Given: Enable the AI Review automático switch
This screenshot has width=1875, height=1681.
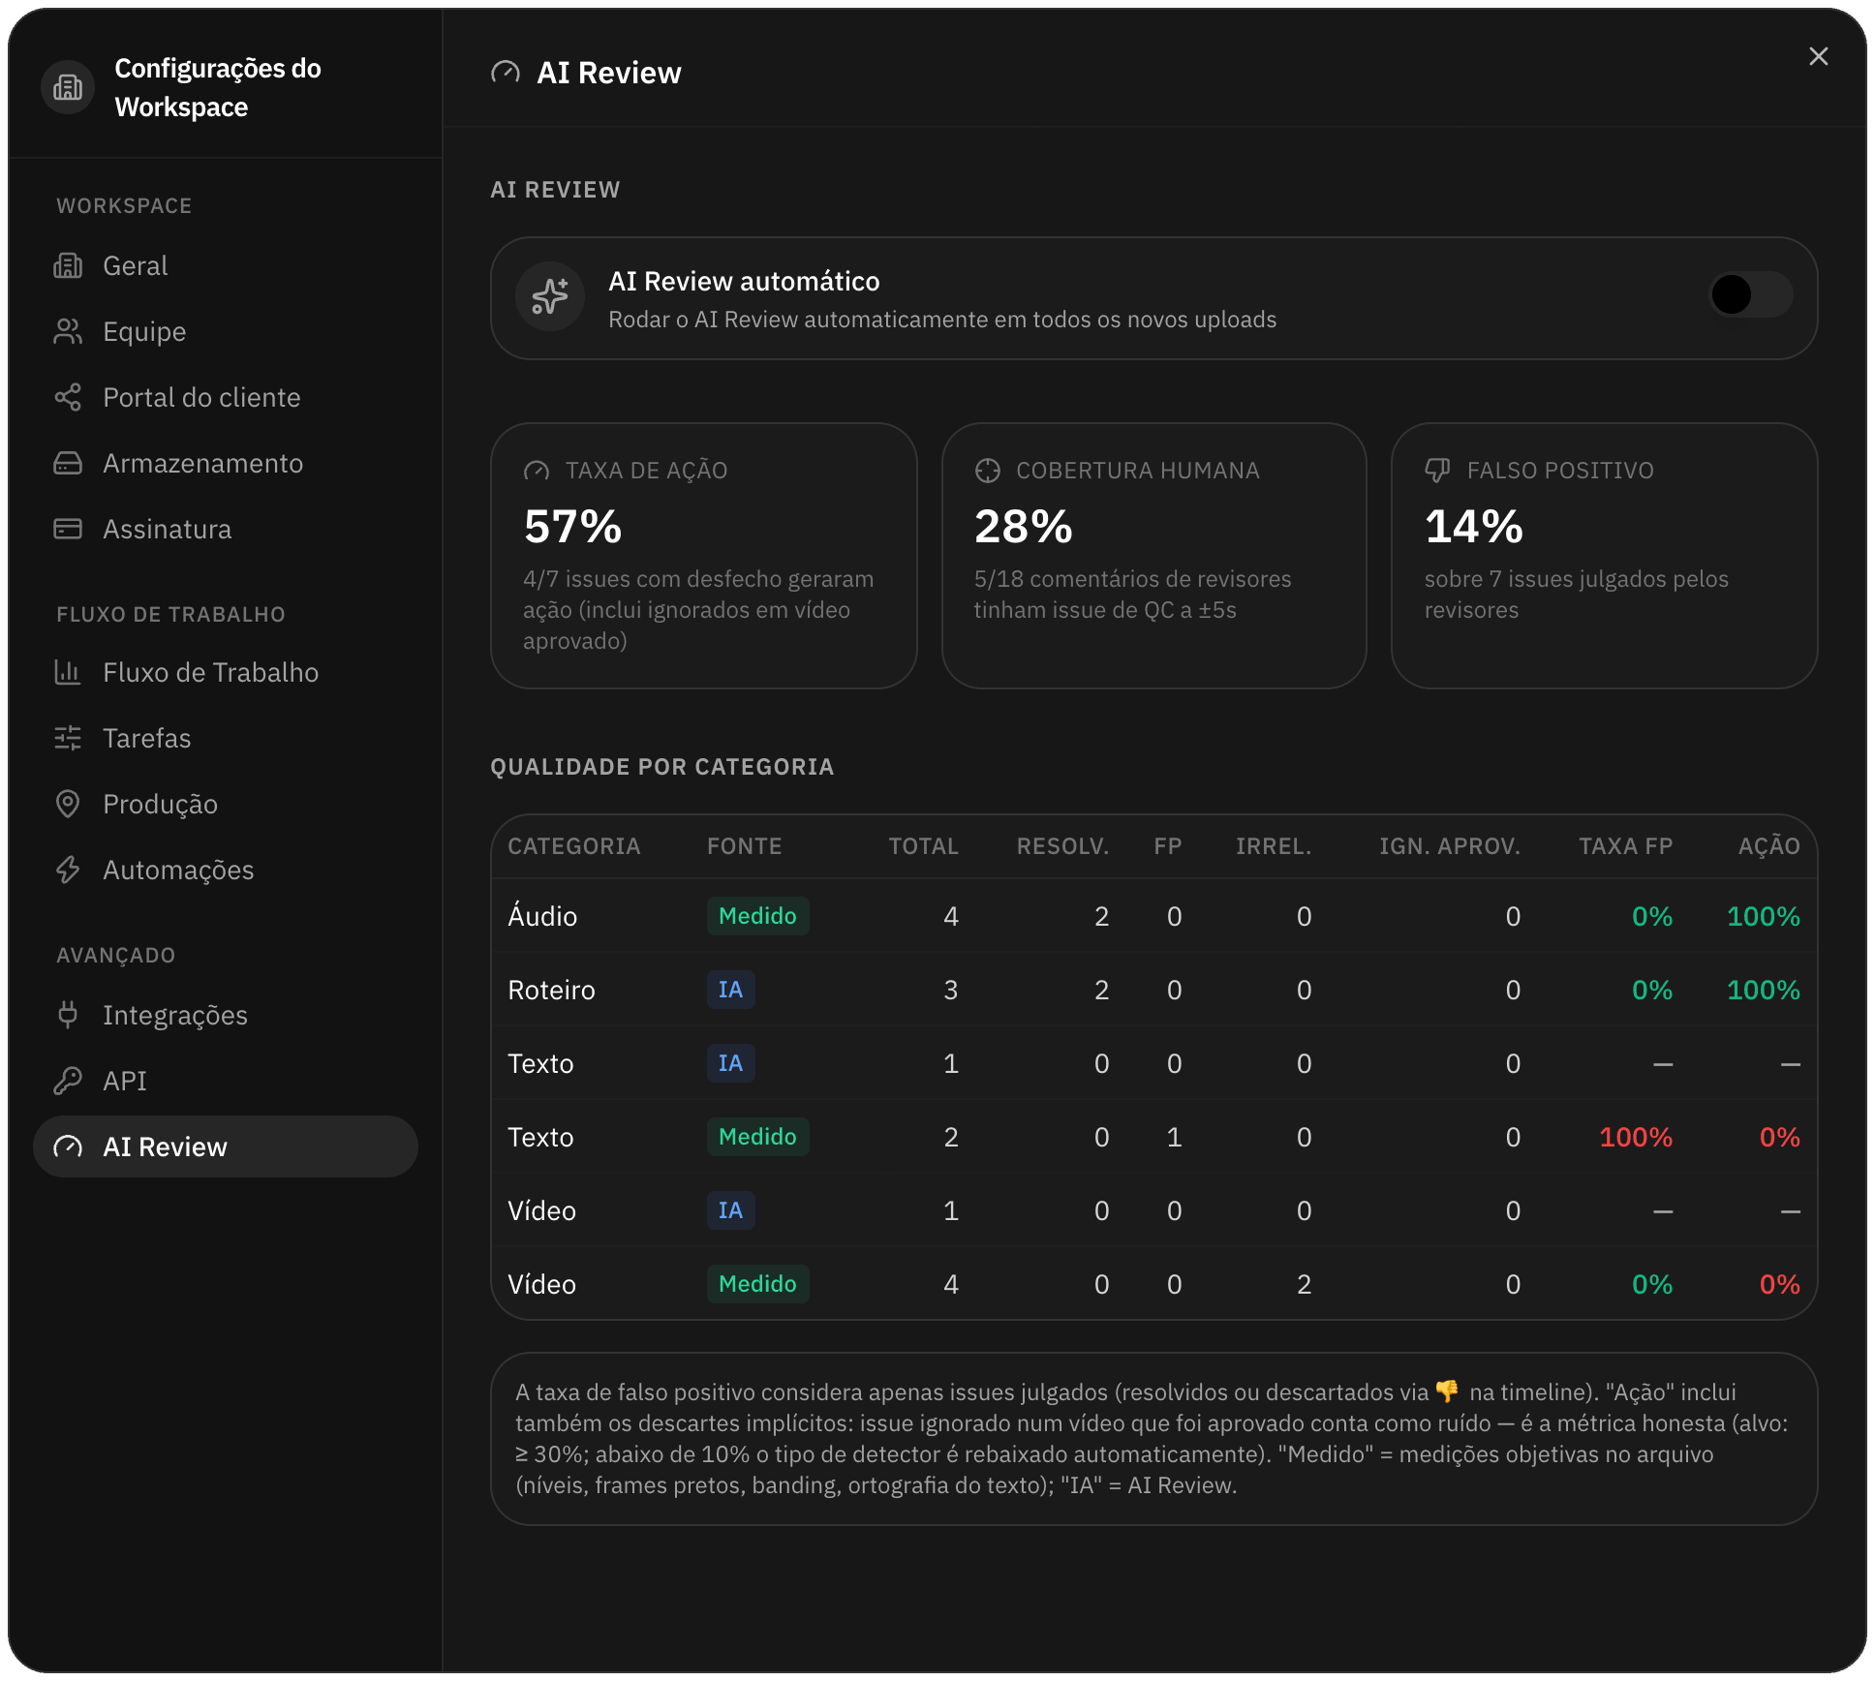Looking at the screenshot, I should (1751, 294).
